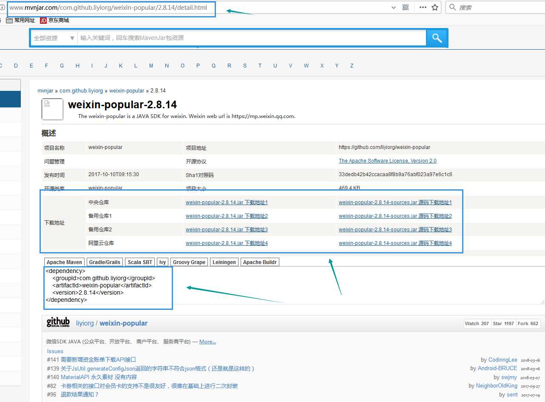Viewport: 545px width, 402px height.
Task: Click inside the Maven dependency code textarea
Action: click(x=293, y=286)
